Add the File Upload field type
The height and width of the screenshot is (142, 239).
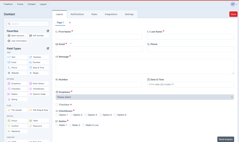(17, 110)
